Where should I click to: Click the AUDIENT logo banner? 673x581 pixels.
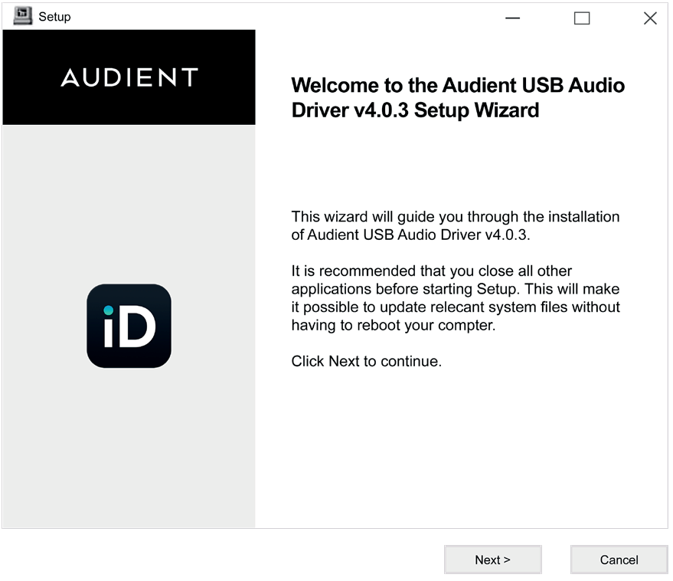coord(129,77)
